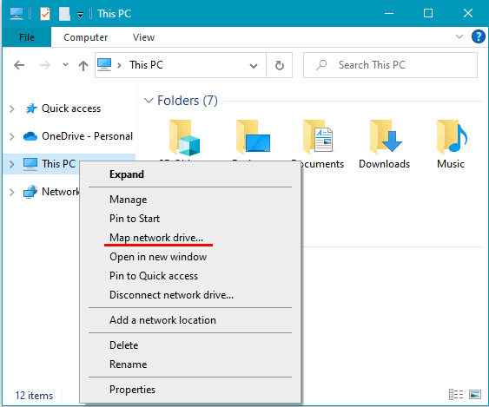The image size is (489, 407).
Task: Expand the This PC tree node
Action: tap(12, 164)
